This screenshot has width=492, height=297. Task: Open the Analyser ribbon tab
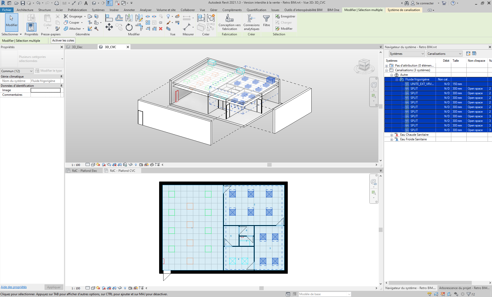pos(146,10)
